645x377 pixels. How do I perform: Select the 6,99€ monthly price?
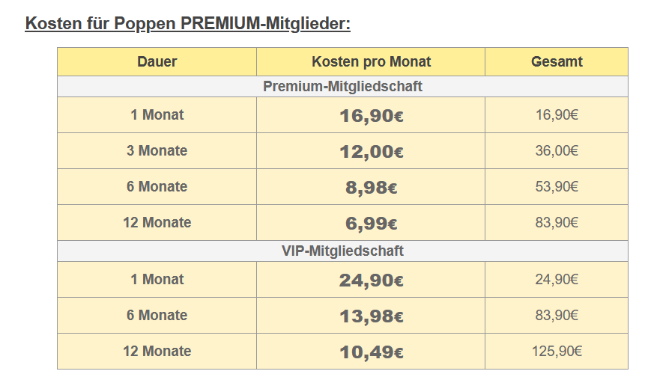click(x=371, y=224)
